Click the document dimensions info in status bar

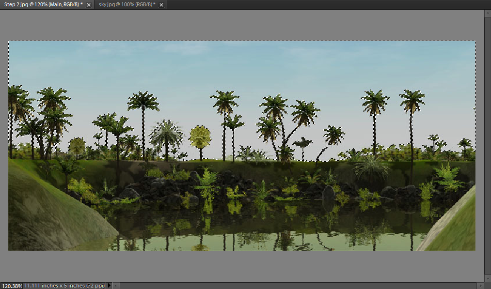click(x=64, y=286)
